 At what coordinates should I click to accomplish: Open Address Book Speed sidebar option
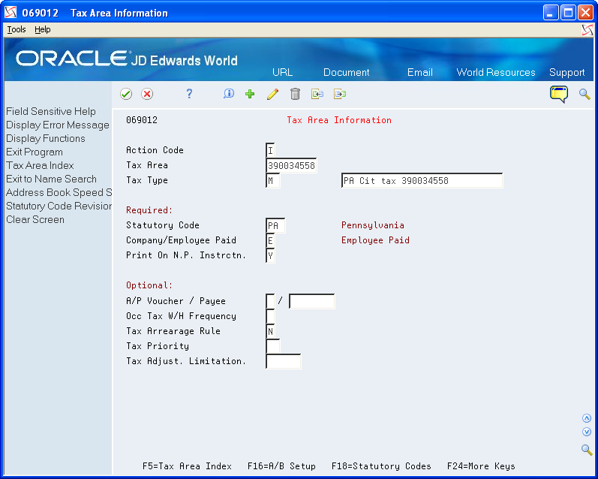click(59, 192)
